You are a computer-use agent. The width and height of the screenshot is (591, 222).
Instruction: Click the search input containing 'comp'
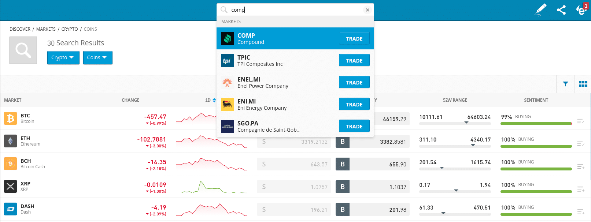point(296,10)
